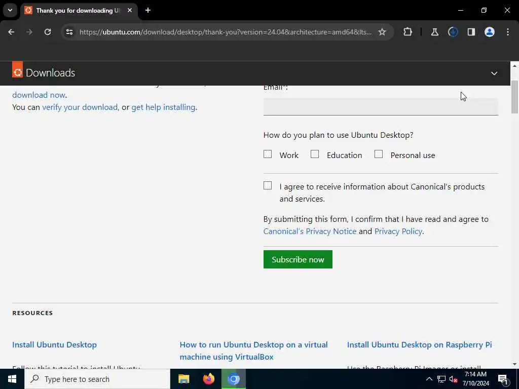Open Chrome Labs flask icon

click(434, 32)
